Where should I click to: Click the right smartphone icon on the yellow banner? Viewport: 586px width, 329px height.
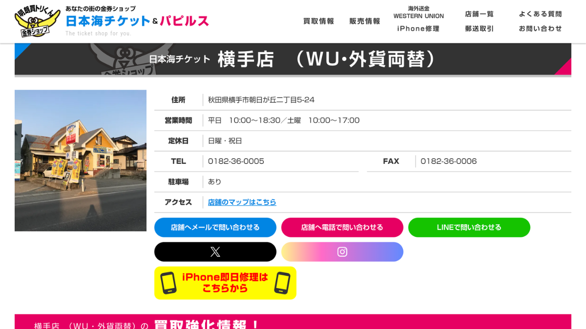pyautogui.click(x=282, y=283)
